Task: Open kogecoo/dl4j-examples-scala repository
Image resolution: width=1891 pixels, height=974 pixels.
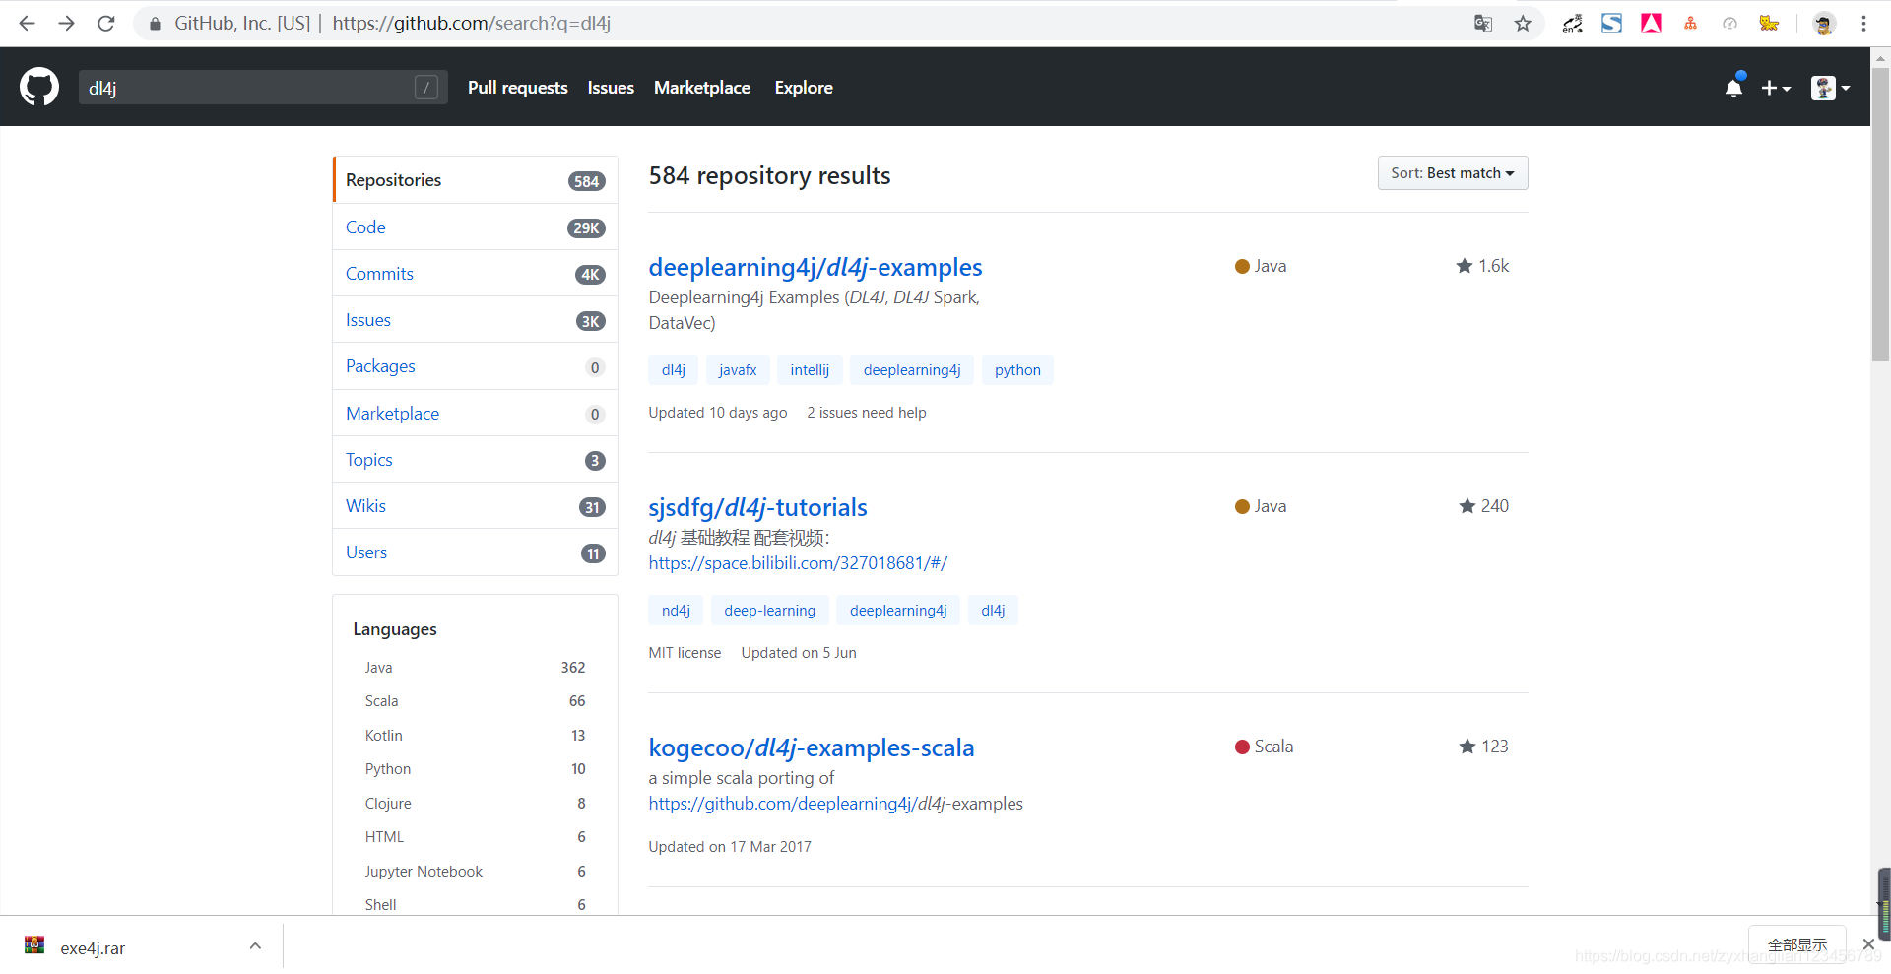Action: click(x=812, y=747)
